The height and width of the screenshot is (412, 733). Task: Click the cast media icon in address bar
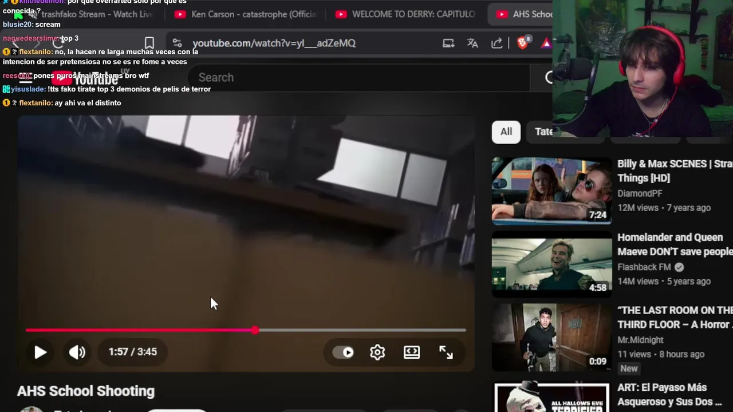448,43
